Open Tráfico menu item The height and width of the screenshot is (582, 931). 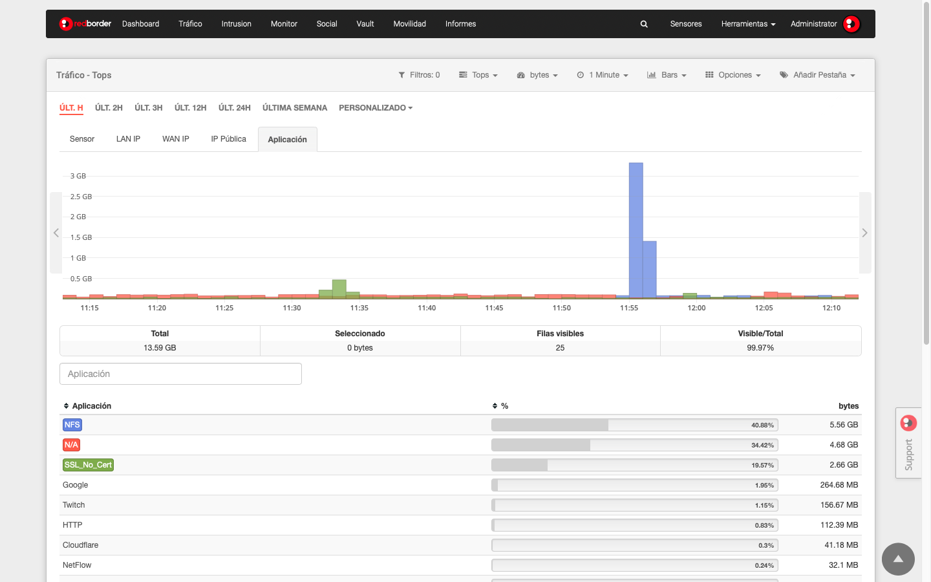coord(190,24)
